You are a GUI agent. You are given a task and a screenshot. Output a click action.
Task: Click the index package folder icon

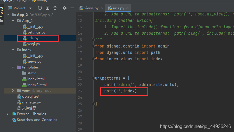pos(19,50)
